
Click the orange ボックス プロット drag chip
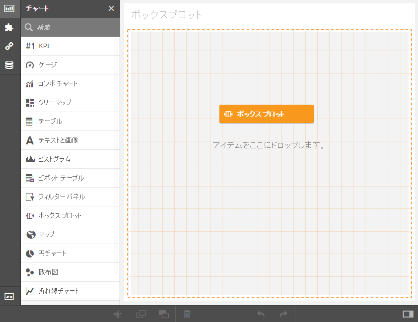pos(266,114)
